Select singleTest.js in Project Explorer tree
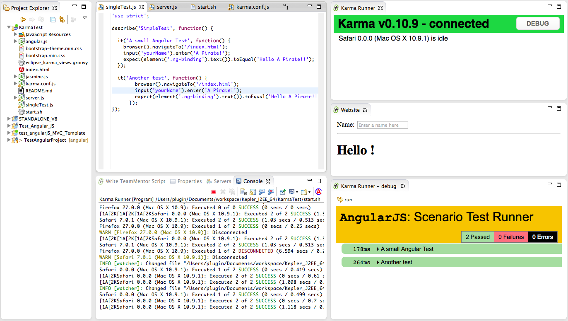 click(39, 105)
